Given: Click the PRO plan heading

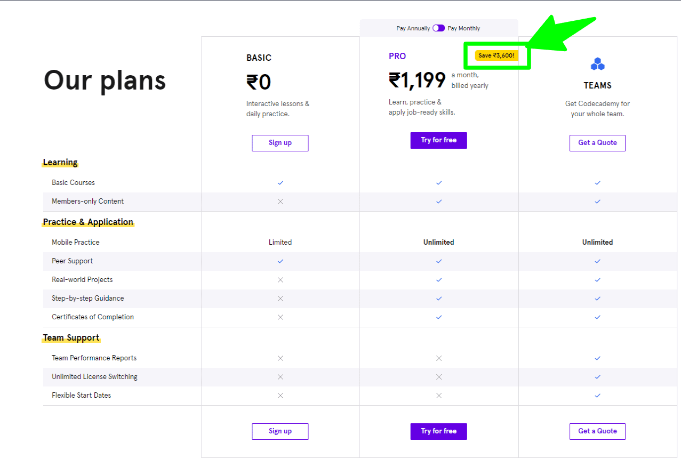Looking at the screenshot, I should [397, 57].
